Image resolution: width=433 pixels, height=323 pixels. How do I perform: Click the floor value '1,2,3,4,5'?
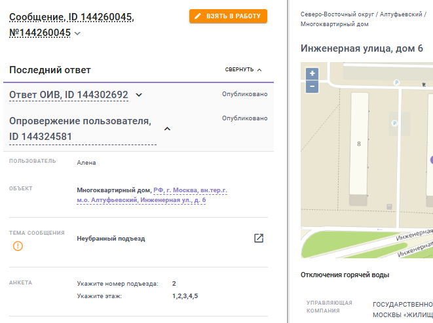[185, 296]
